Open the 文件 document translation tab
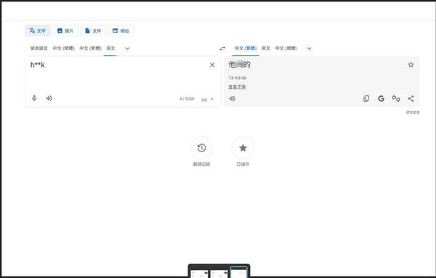Image resolution: width=436 pixels, height=278 pixels. pyautogui.click(x=93, y=31)
